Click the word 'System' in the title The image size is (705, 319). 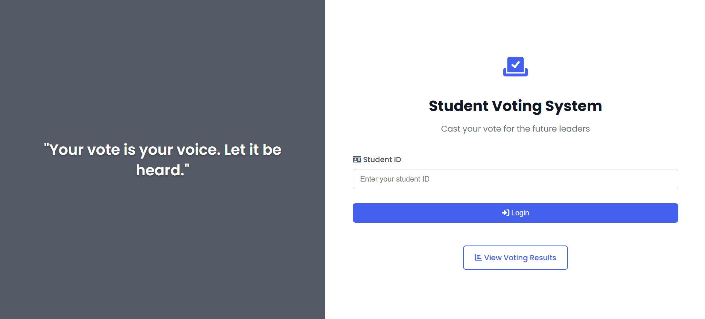click(x=573, y=106)
